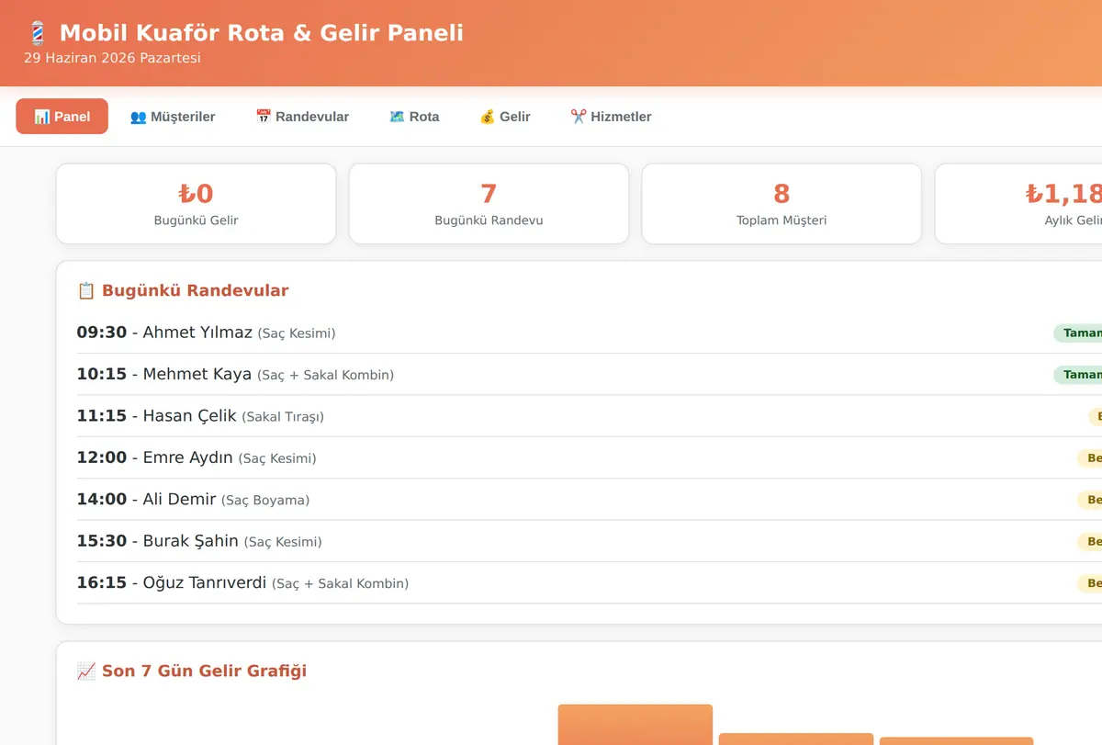Click the clipboard icon beside Bugünkü Randevular
This screenshot has width=1102, height=745.
(86, 290)
